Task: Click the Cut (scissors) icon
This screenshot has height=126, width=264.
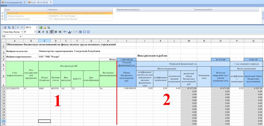Action: pos(5,28)
